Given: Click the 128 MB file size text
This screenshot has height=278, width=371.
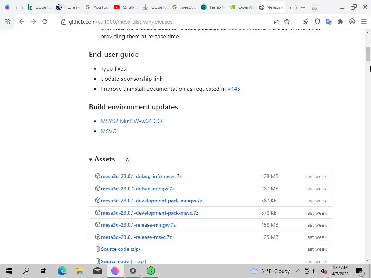Looking at the screenshot, I should point(270,176).
